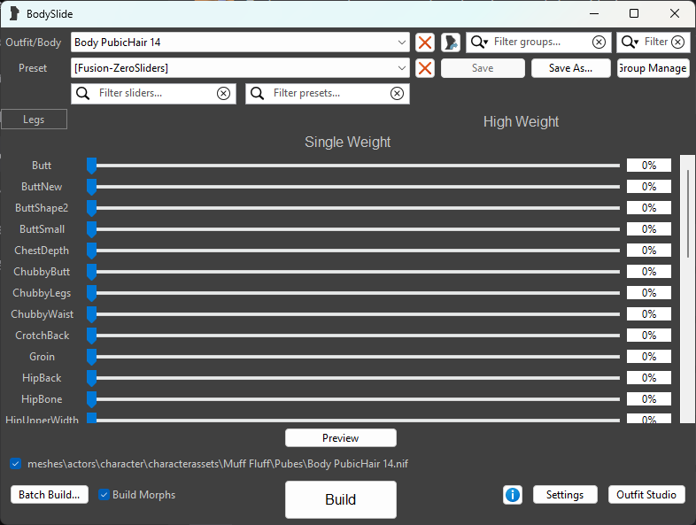The image size is (696, 525).
Task: Click the ButtShape2 slider track
Action: coord(353,208)
